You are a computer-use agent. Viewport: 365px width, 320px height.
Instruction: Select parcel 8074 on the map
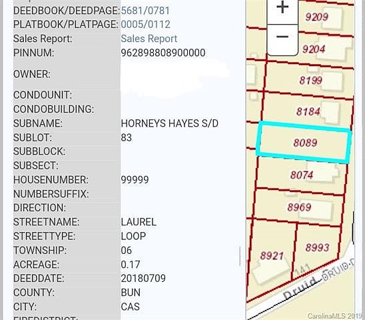pyautogui.click(x=302, y=175)
